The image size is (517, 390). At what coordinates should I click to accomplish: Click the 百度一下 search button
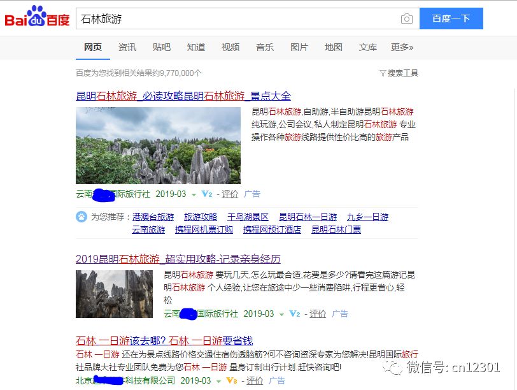(x=451, y=18)
